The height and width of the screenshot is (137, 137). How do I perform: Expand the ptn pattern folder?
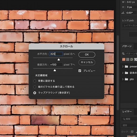[123, 79]
